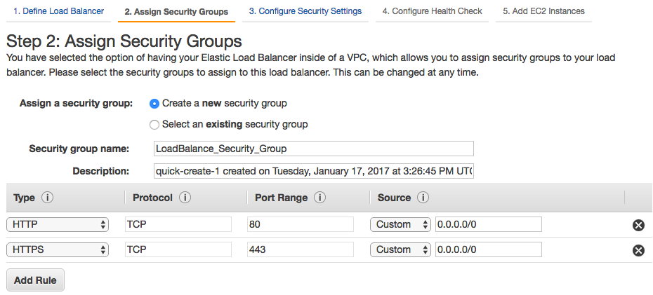Jump to Add EC2 Instances step
The width and height of the screenshot is (653, 295).
tap(543, 11)
